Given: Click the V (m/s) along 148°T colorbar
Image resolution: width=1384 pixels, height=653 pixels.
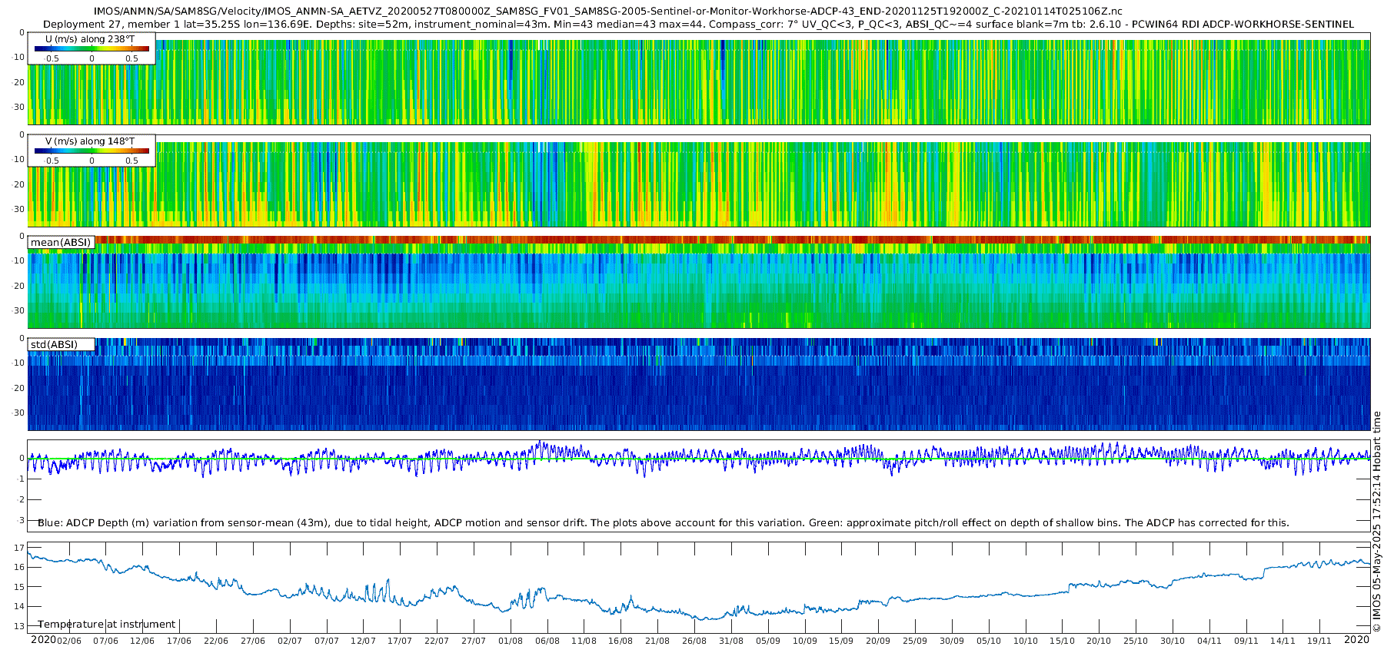Looking at the screenshot, I should (91, 151).
